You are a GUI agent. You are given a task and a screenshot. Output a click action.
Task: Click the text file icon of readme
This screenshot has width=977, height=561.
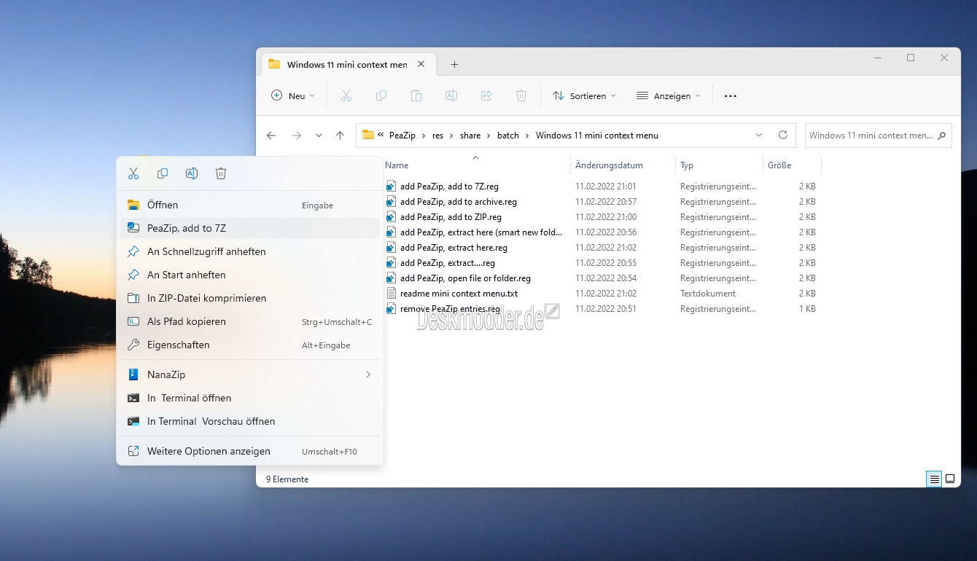[391, 294]
